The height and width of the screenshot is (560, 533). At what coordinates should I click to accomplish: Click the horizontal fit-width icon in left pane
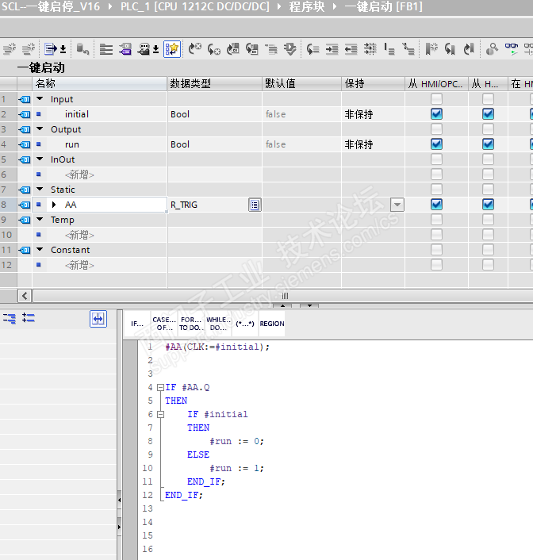pyautogui.click(x=98, y=318)
